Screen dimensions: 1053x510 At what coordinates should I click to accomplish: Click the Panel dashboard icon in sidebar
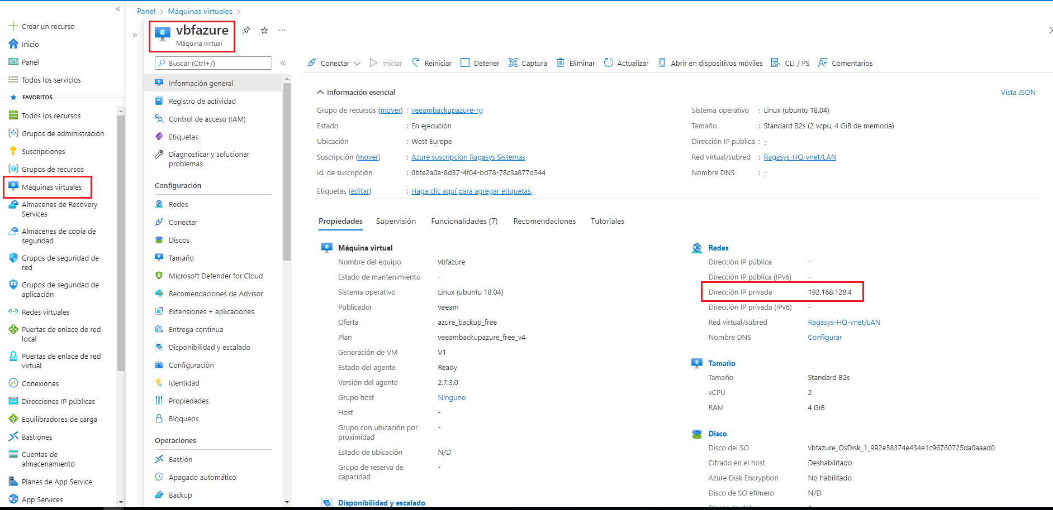(x=13, y=61)
